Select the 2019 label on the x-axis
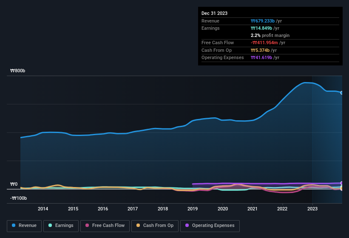The image size is (349, 238). [193, 209]
